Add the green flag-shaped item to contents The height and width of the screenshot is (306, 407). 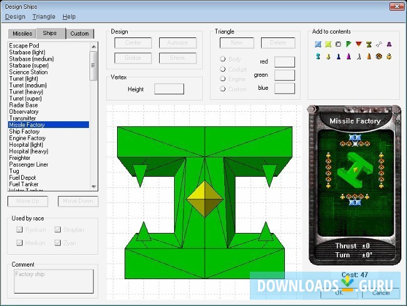[348, 44]
